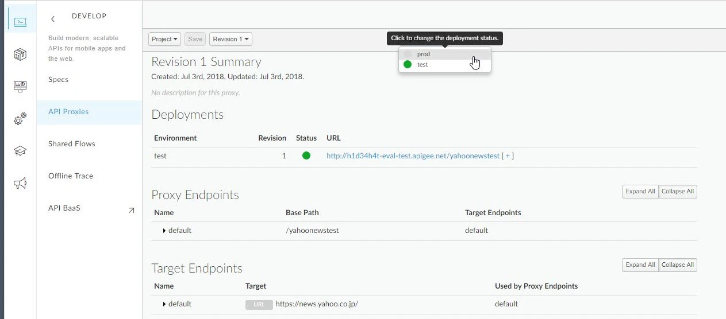Click green status dot for test environment

pos(306,155)
